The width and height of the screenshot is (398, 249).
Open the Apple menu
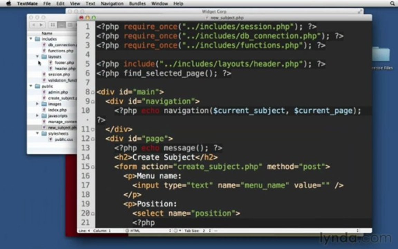click(x=9, y=3)
